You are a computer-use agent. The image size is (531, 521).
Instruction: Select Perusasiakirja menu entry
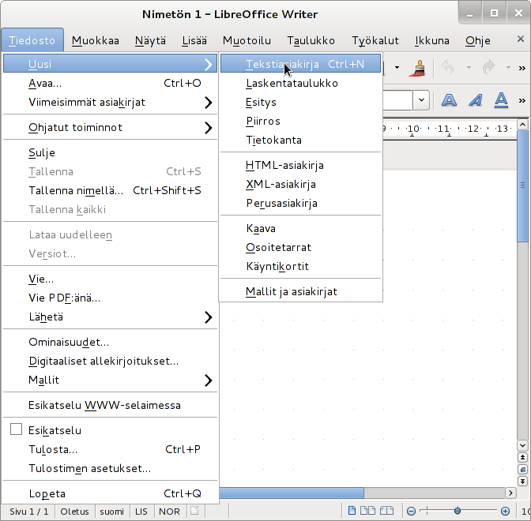click(301, 204)
